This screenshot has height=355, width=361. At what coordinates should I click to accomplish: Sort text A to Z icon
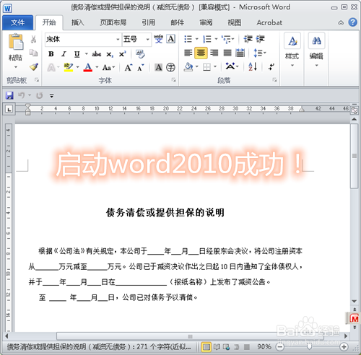coord(253,66)
